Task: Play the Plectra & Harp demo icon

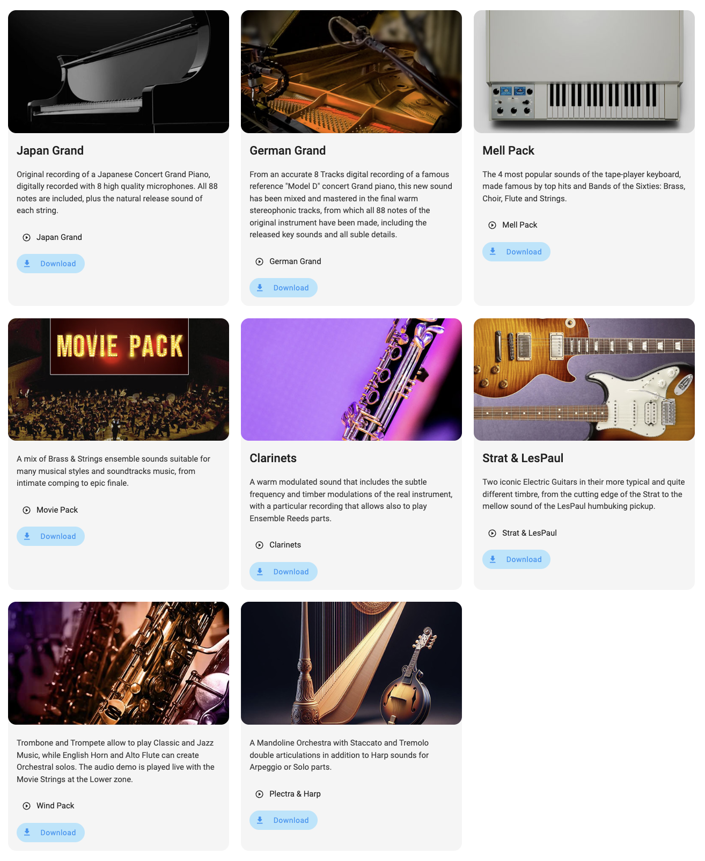Action: point(259,794)
